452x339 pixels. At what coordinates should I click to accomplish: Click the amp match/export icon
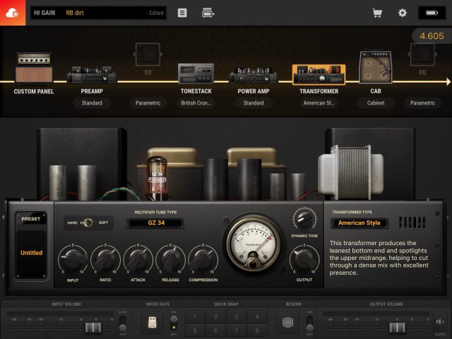208,13
